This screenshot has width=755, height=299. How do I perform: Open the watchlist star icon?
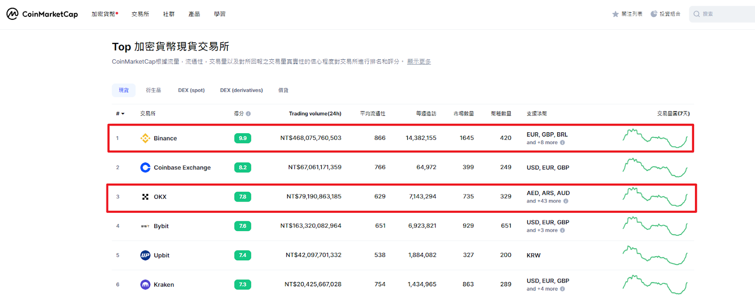point(615,14)
